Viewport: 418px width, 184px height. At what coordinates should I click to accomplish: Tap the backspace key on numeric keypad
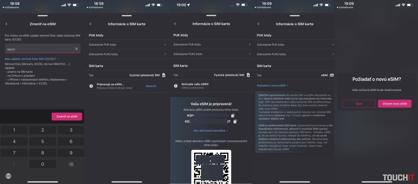click(71, 164)
